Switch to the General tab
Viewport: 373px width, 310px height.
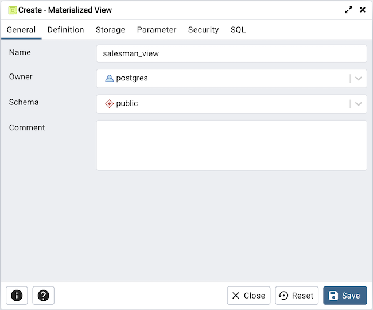click(x=21, y=30)
